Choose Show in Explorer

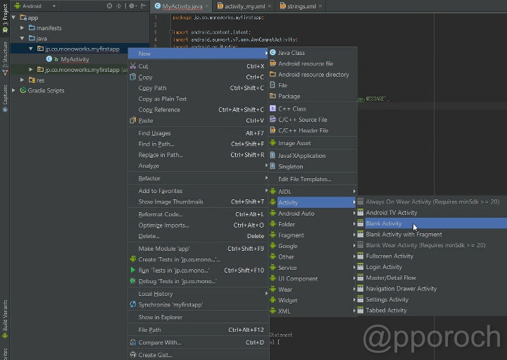(x=198, y=317)
